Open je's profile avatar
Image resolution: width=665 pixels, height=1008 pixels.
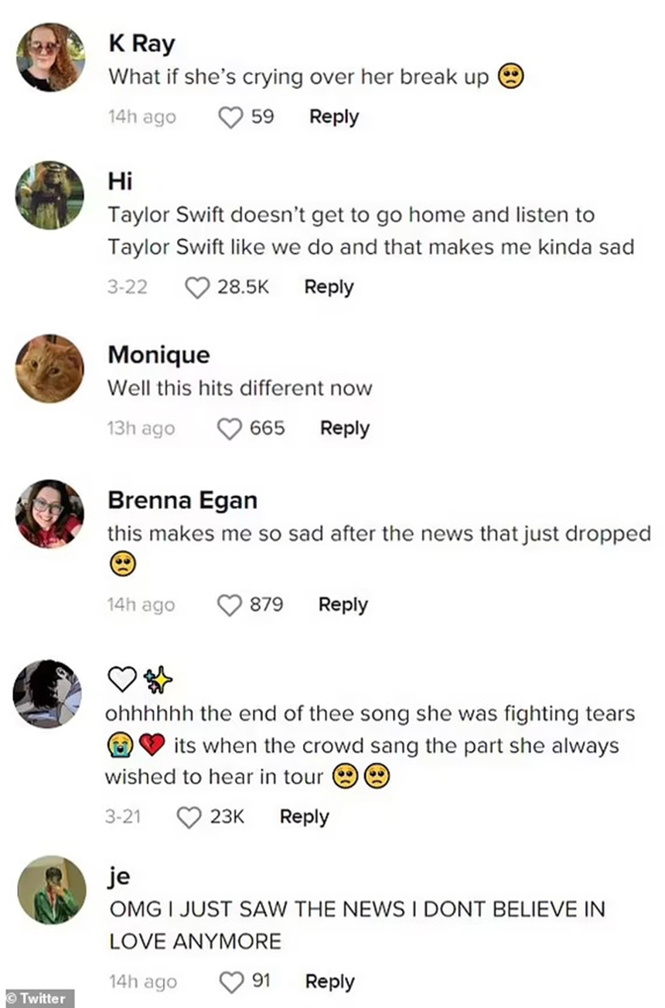click(49, 890)
